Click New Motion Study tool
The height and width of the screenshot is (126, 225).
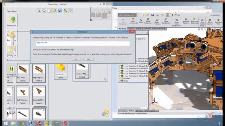[x=202, y=22]
